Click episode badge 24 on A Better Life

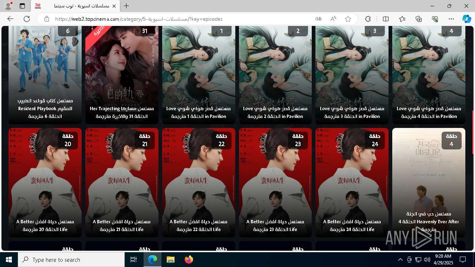coord(375,140)
